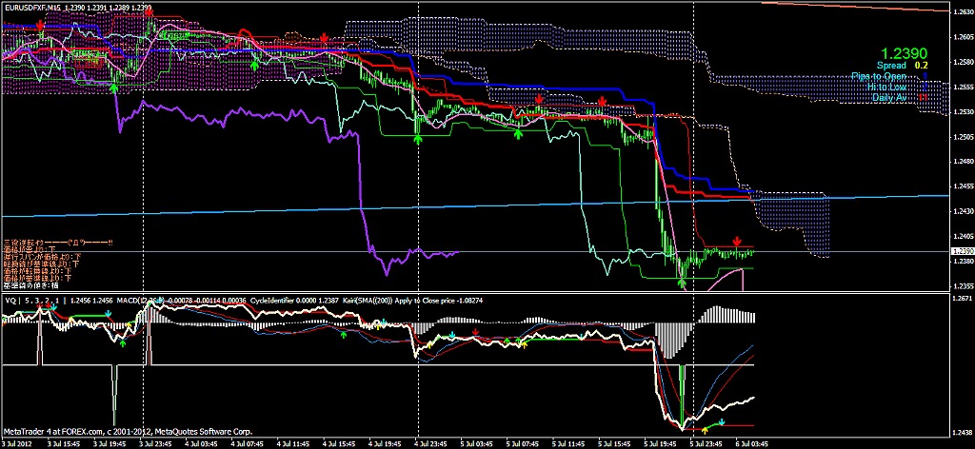
Task: Select the leftmost green up arrow on price chart
Action: [x=114, y=87]
